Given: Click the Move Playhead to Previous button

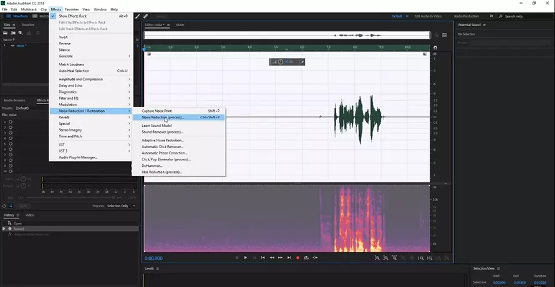Looking at the screenshot, I should [x=263, y=258].
